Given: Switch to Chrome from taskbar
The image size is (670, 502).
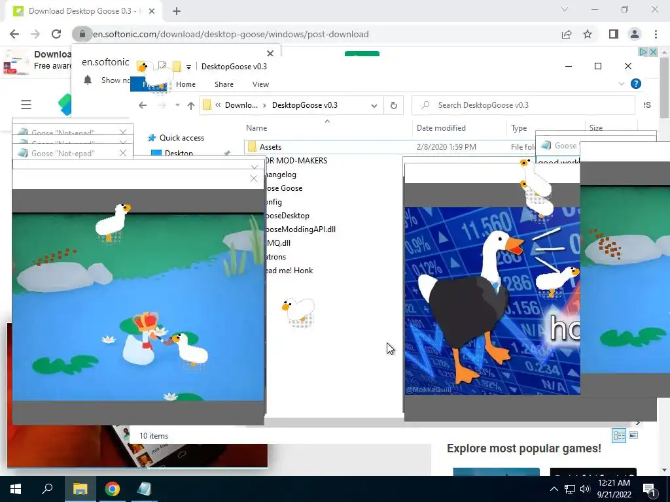Looking at the screenshot, I should click(113, 489).
